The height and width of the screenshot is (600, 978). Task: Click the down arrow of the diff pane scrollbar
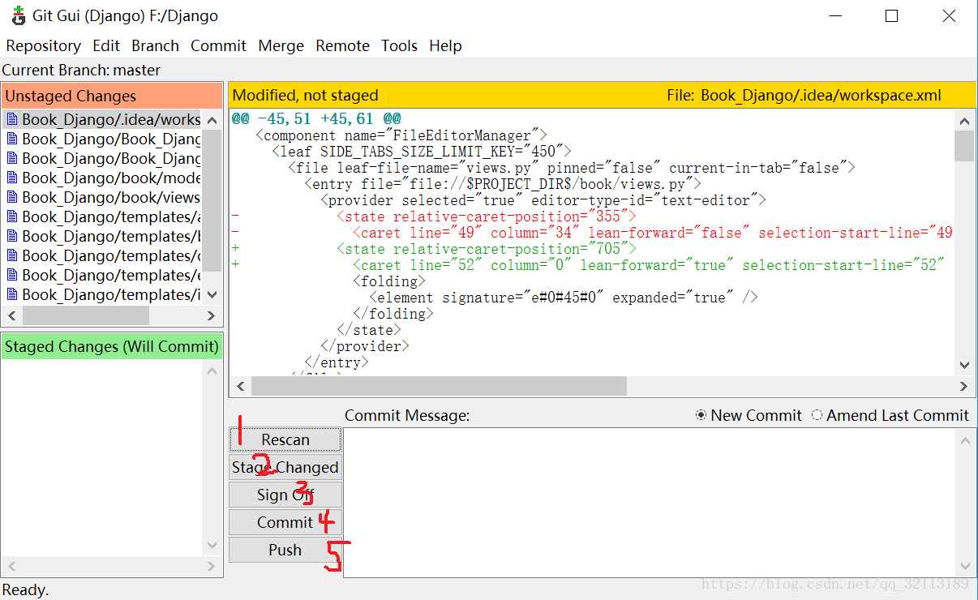click(x=964, y=366)
